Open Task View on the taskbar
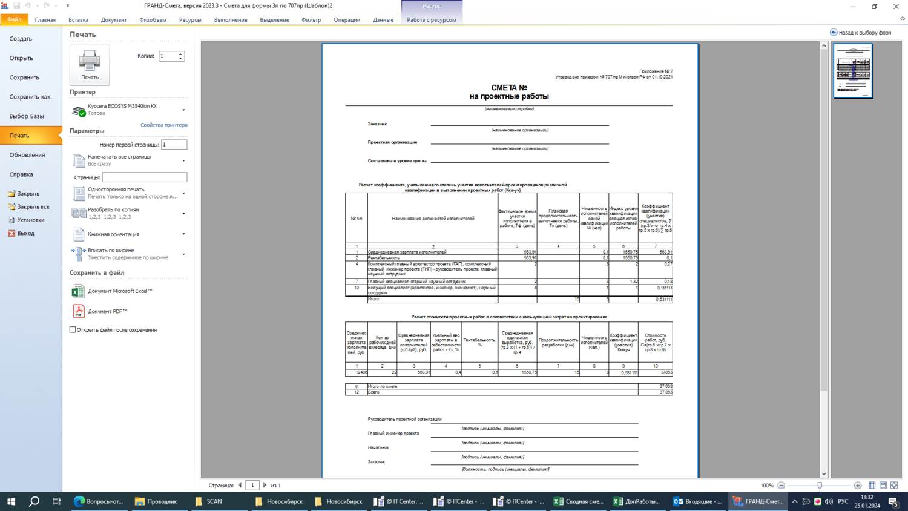The width and height of the screenshot is (908, 511). point(56,501)
